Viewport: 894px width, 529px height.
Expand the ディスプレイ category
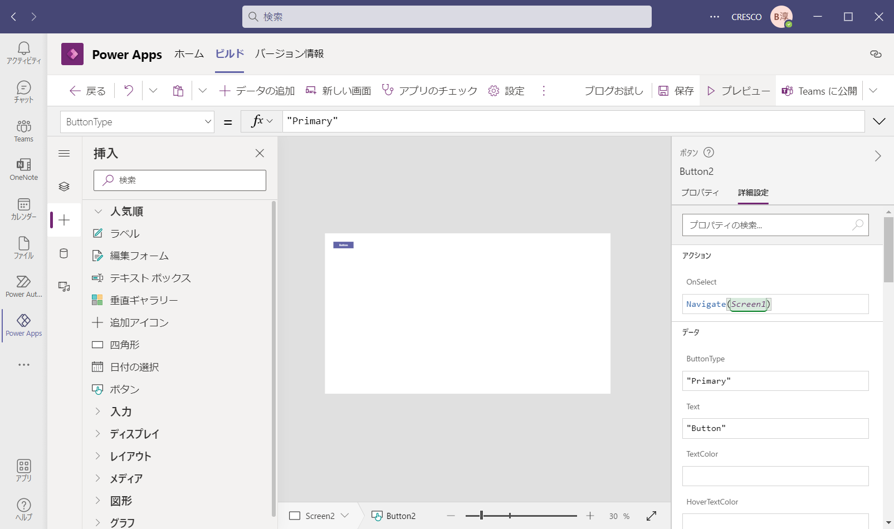point(98,434)
